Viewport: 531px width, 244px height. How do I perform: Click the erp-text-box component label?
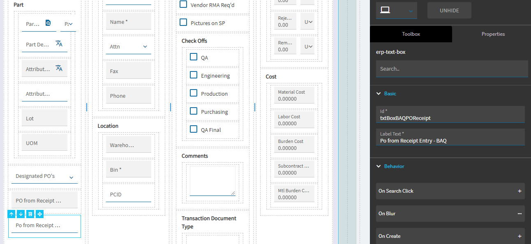pyautogui.click(x=391, y=52)
